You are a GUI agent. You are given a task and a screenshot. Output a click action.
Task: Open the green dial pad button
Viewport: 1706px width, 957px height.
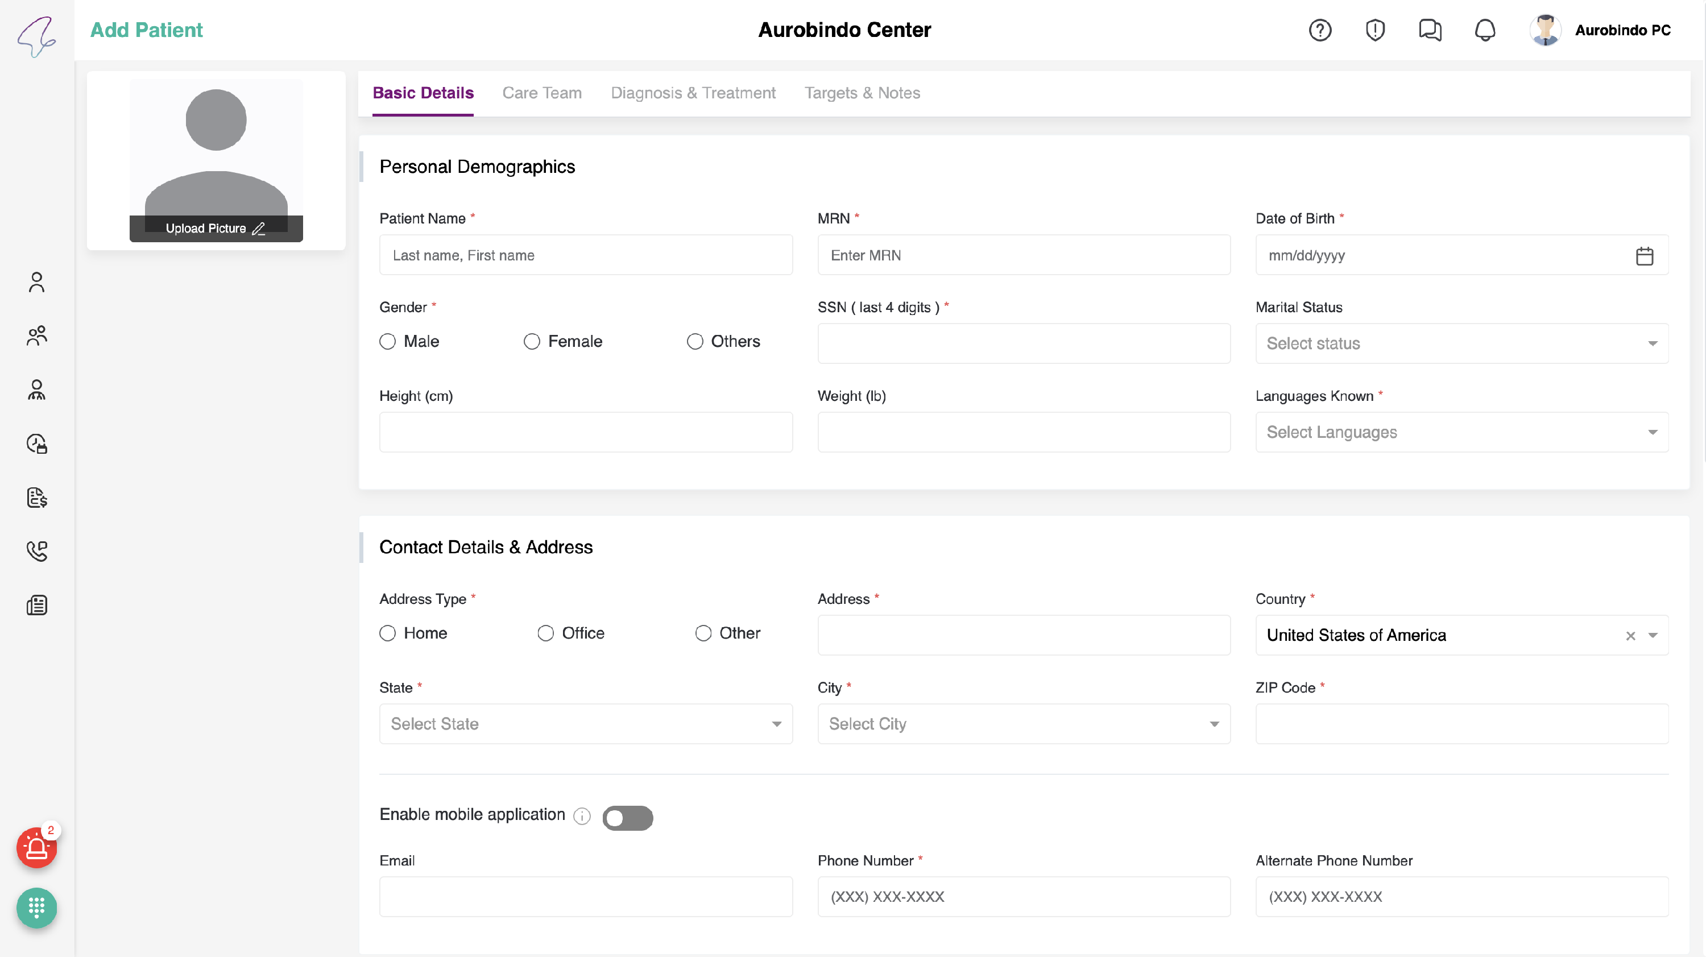[x=36, y=908]
